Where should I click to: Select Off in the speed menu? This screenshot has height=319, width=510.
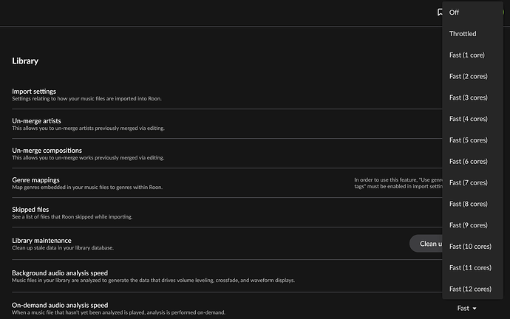pos(455,13)
